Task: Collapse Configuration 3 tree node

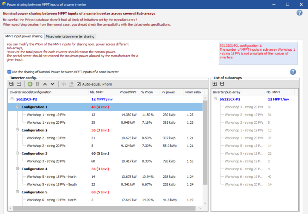Action: point(18,153)
